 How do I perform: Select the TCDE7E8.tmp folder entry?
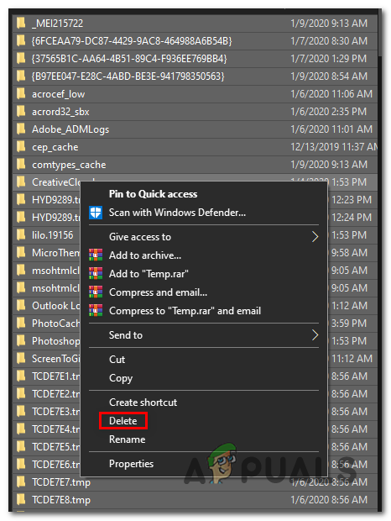195,500
